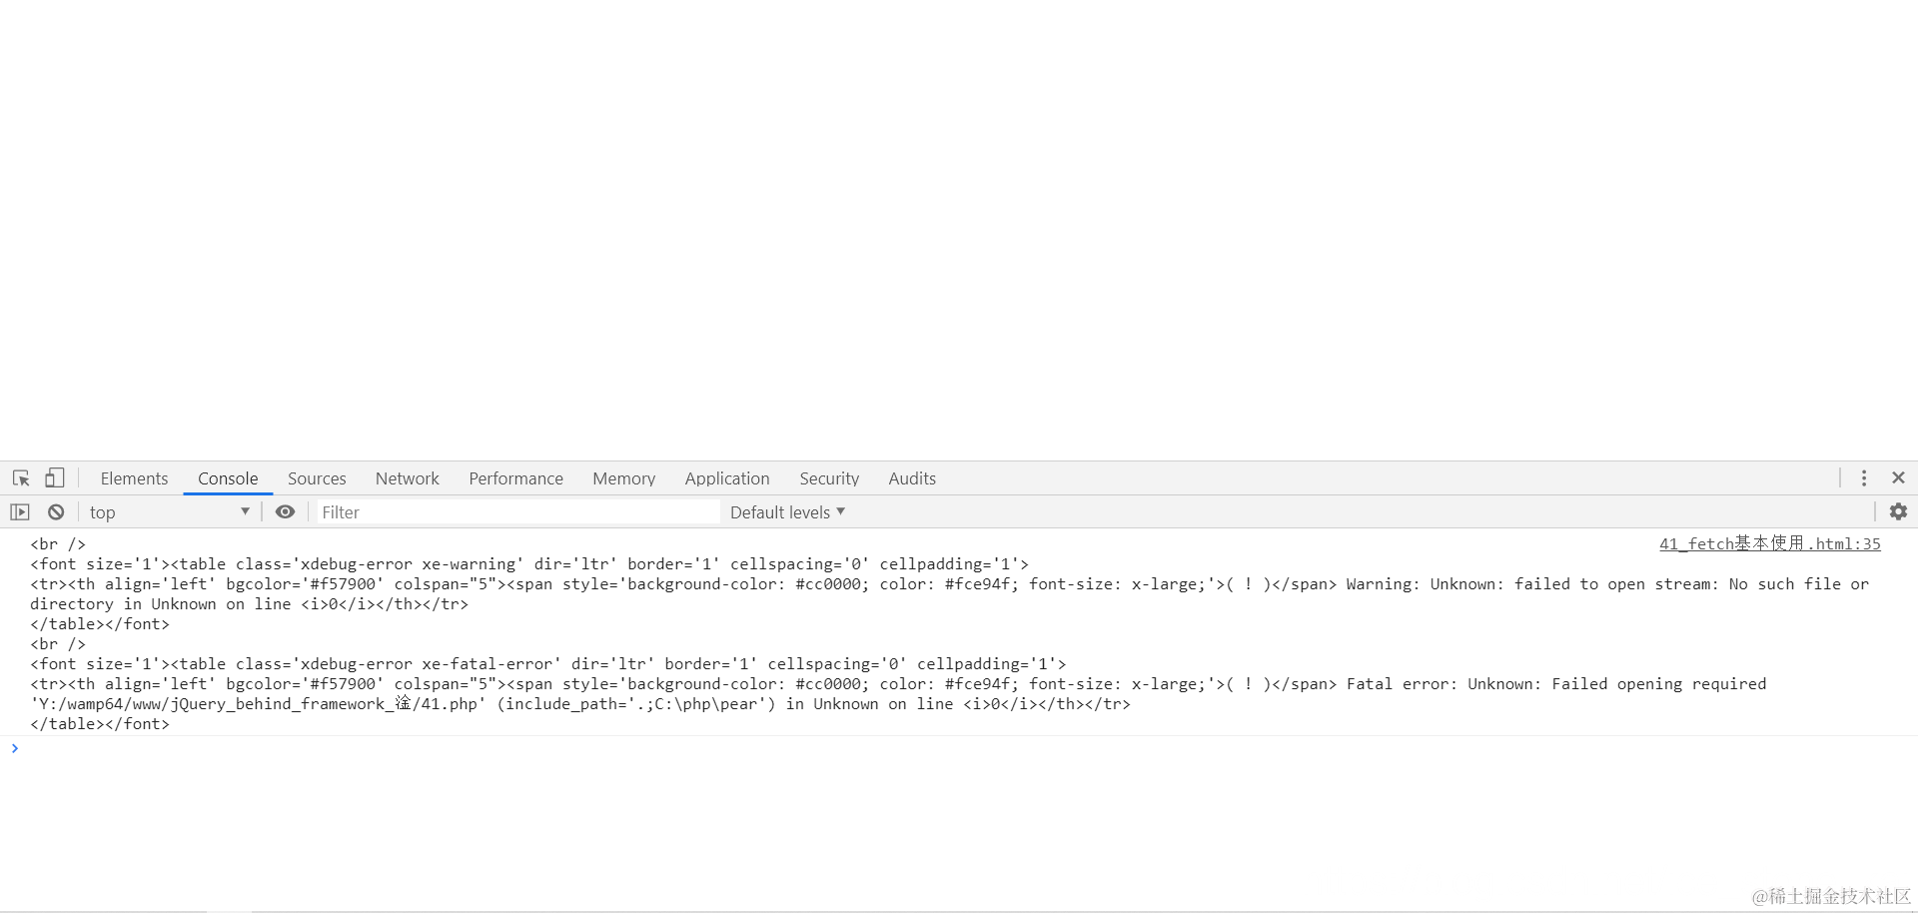Click the console prompt input line

[959, 748]
